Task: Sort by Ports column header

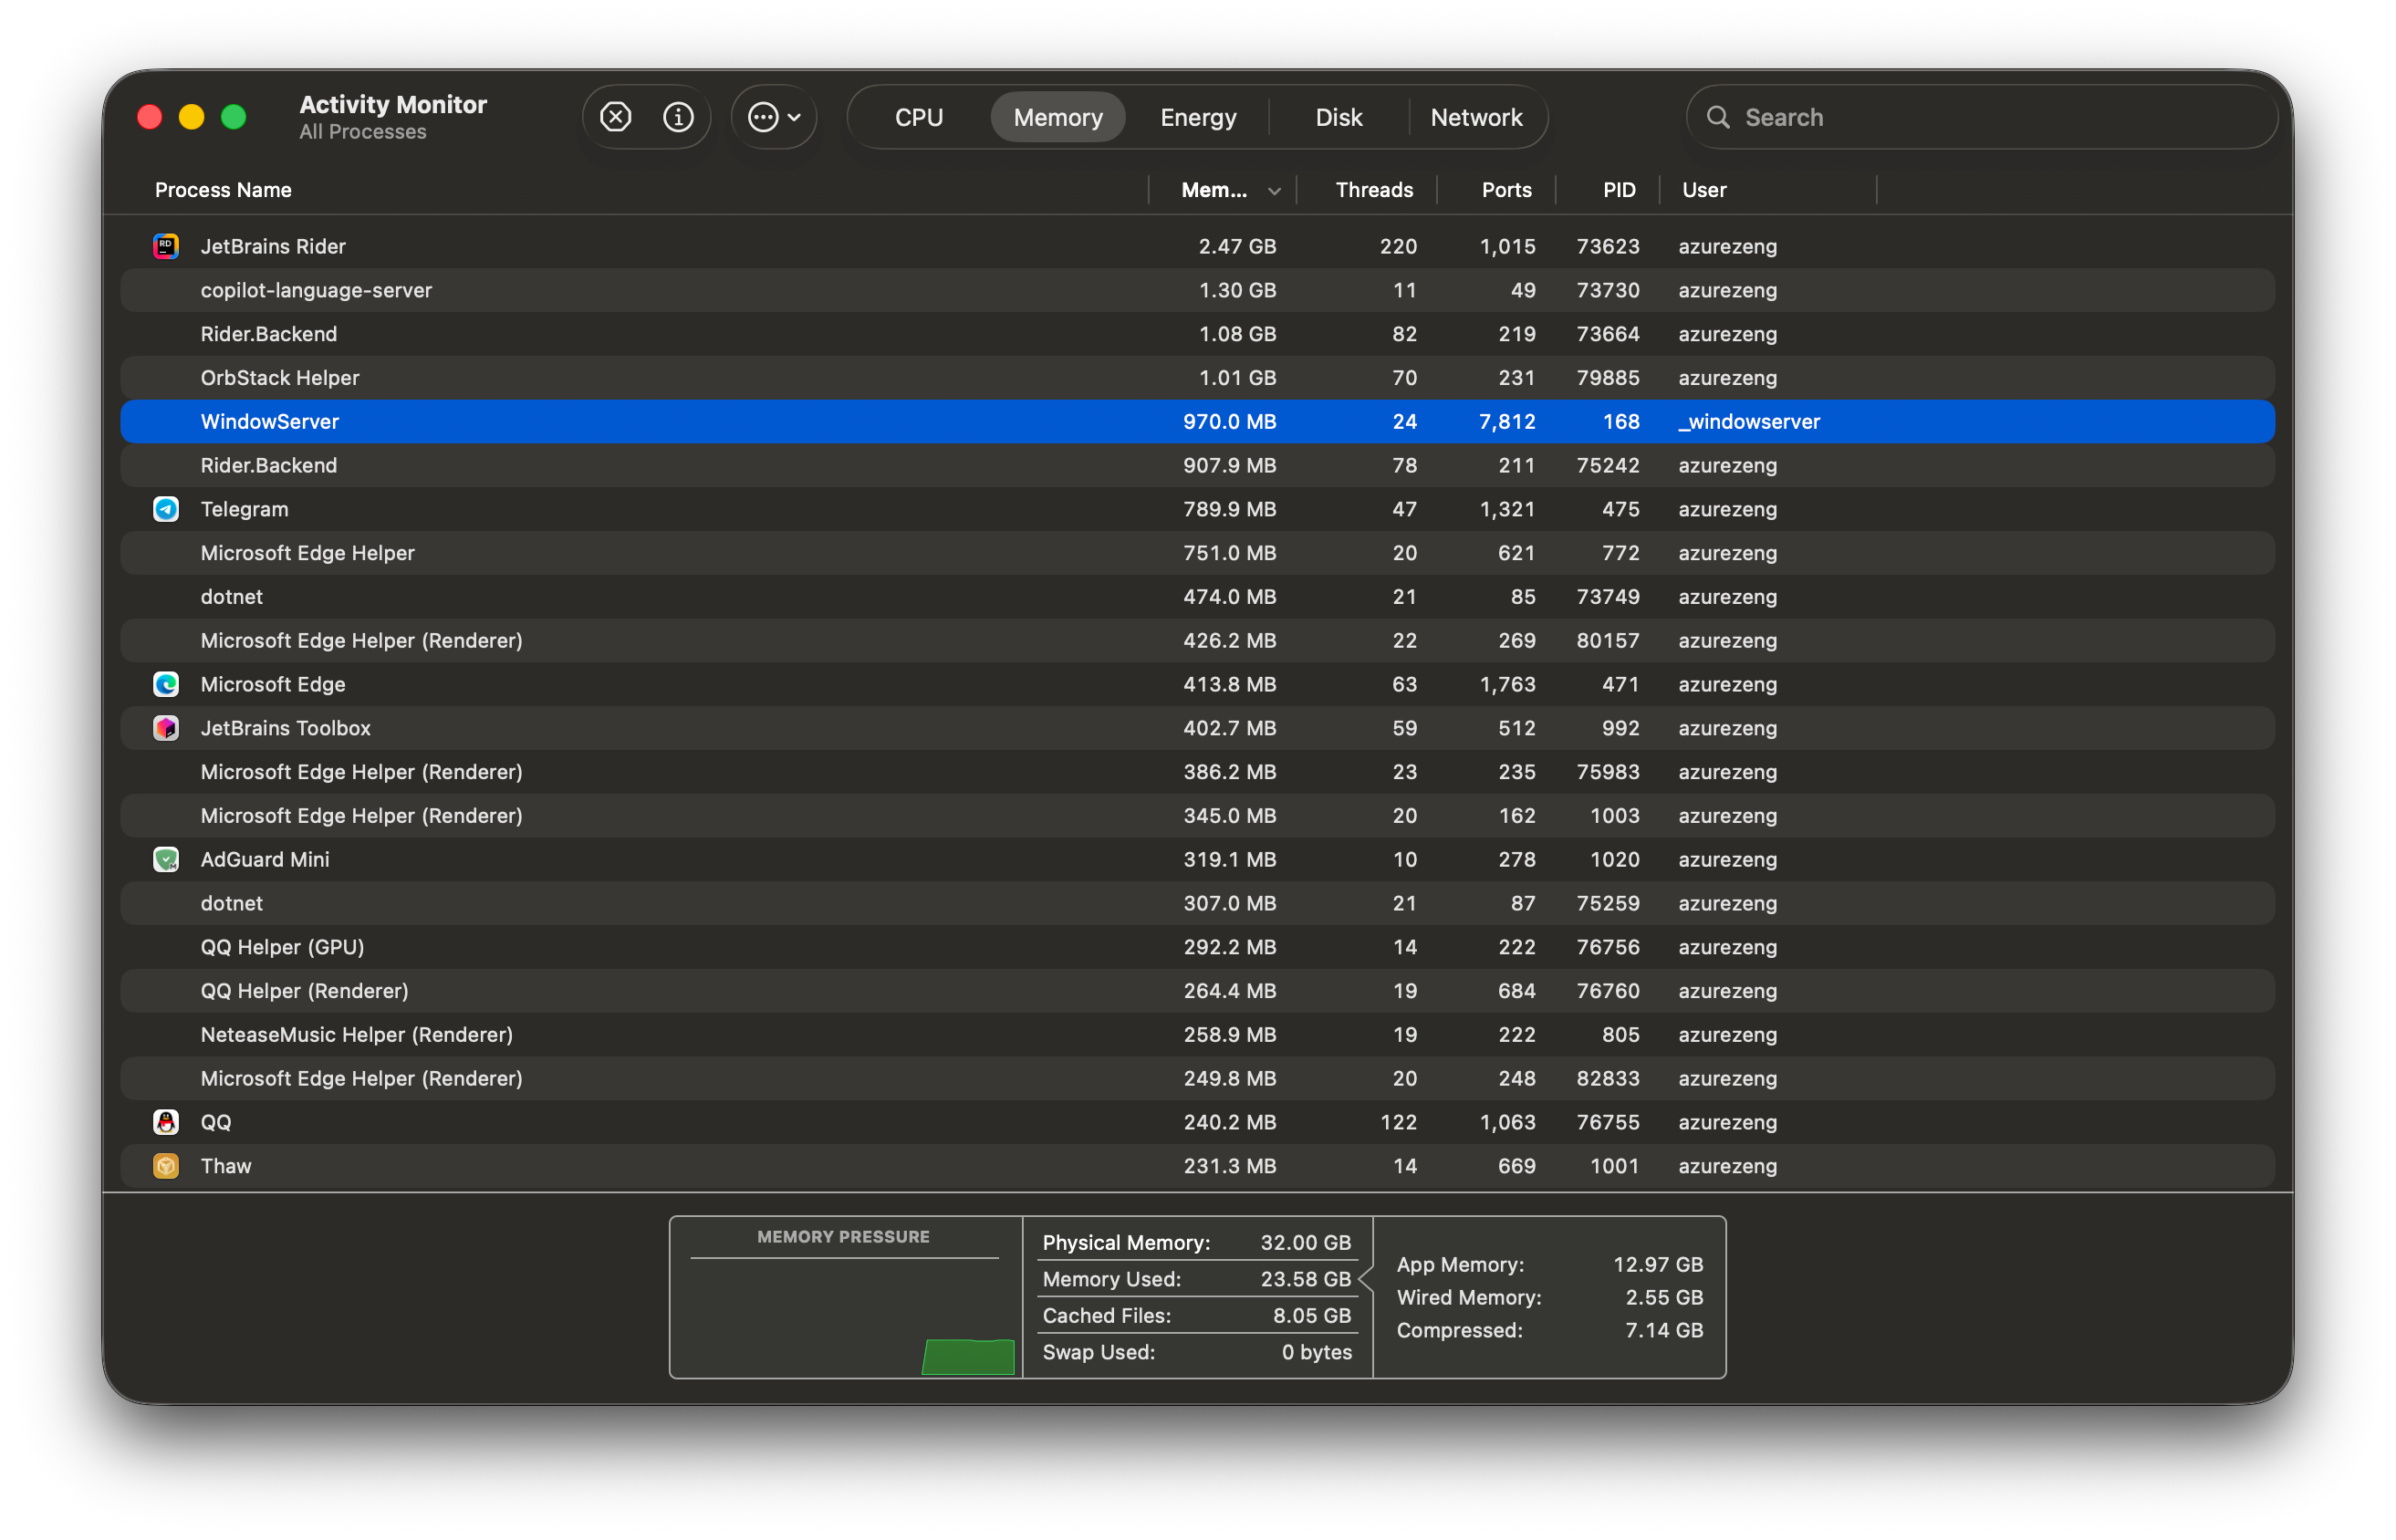Action: [x=1506, y=190]
